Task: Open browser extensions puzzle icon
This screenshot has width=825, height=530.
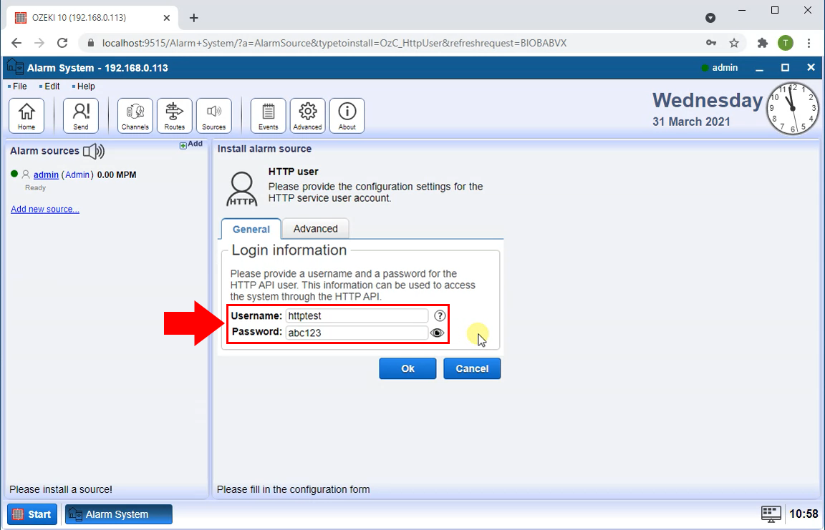Action: (763, 43)
